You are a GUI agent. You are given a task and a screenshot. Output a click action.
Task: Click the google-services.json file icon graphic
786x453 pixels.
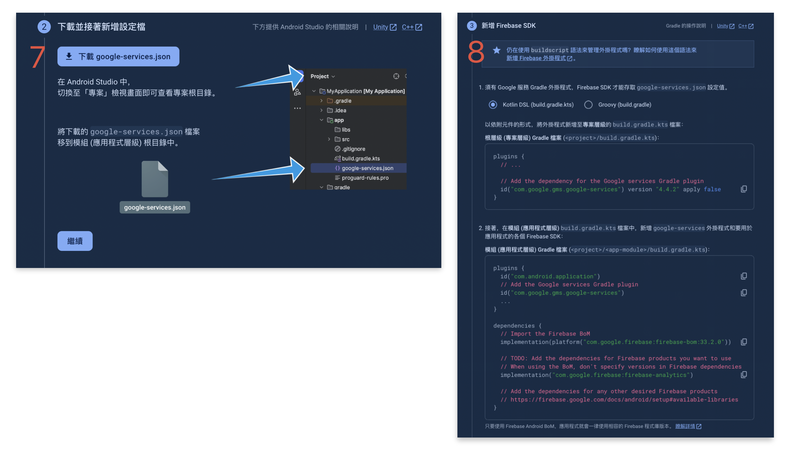[155, 179]
